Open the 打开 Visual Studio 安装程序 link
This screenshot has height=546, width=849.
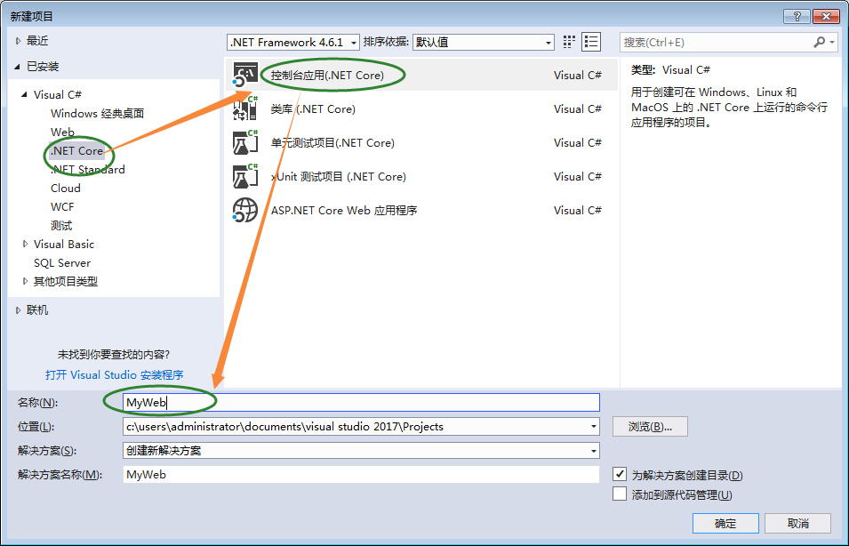(115, 375)
